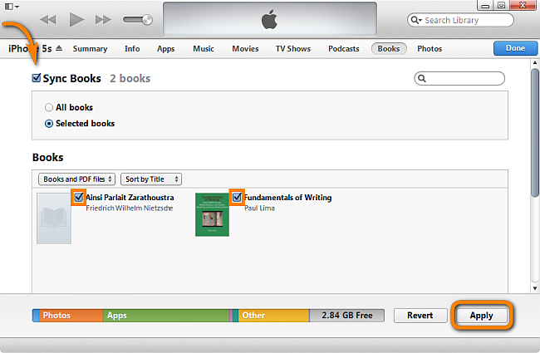
Task: Click the Ainsi Parlait Zarathoustra title text
Action: 130,198
